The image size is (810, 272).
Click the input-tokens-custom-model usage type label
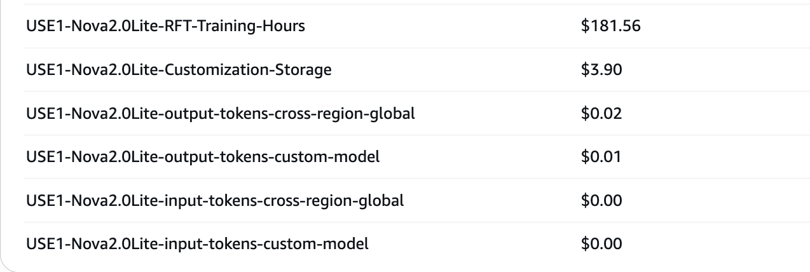197,243
